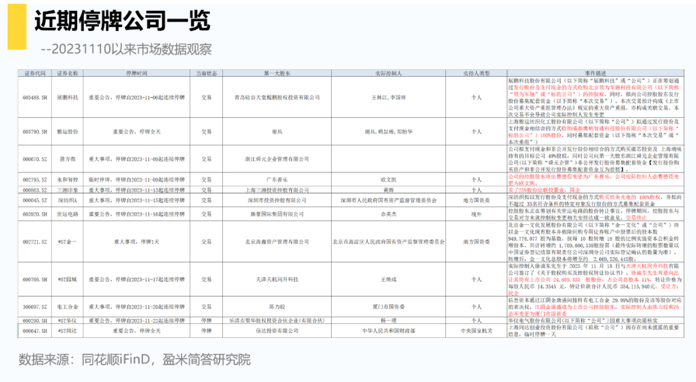Select security code 002795.SZ

coord(35,180)
